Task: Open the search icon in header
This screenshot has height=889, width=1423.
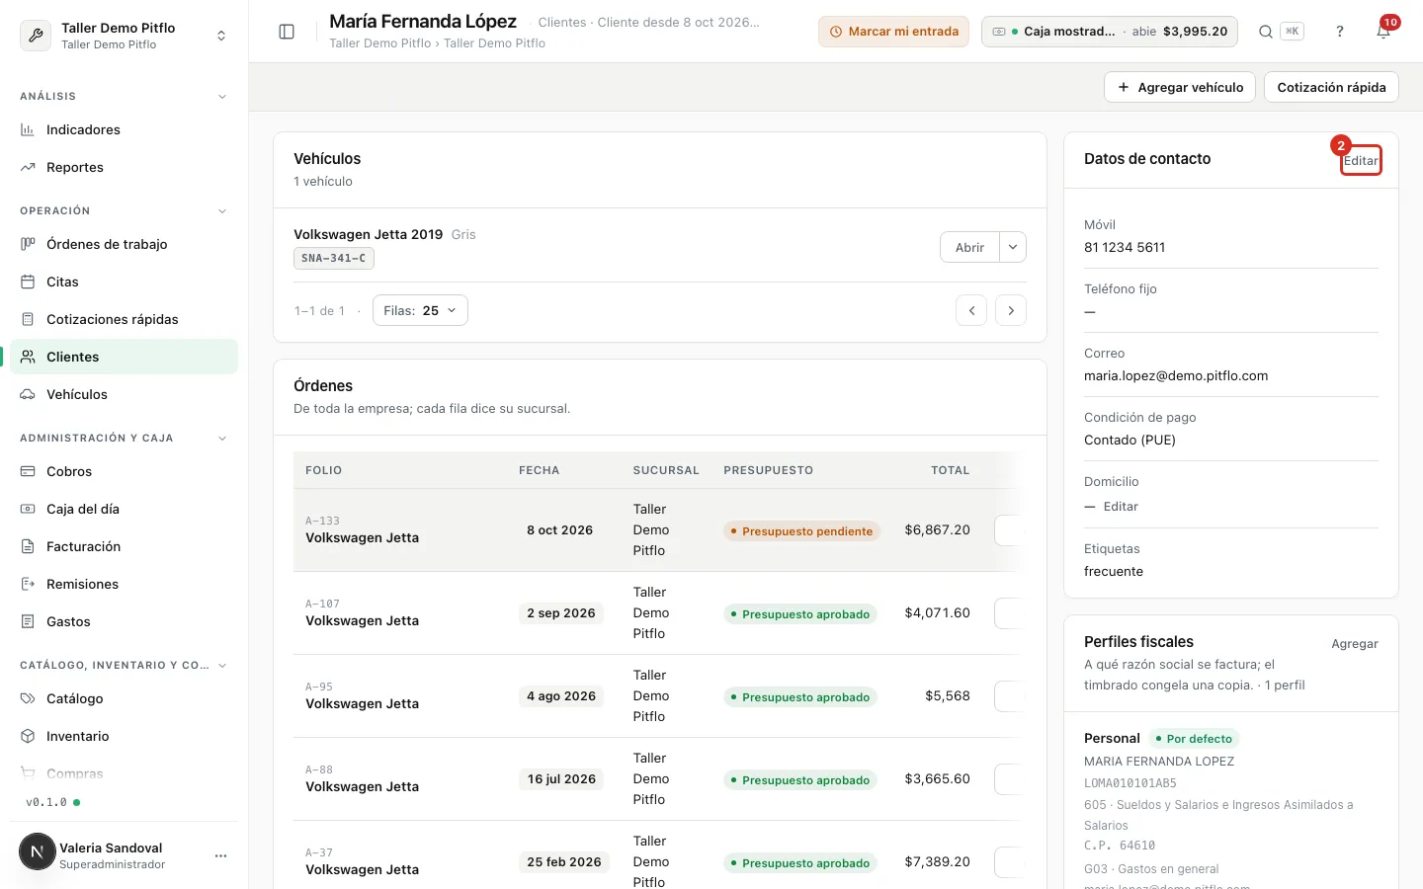Action: point(1265,32)
